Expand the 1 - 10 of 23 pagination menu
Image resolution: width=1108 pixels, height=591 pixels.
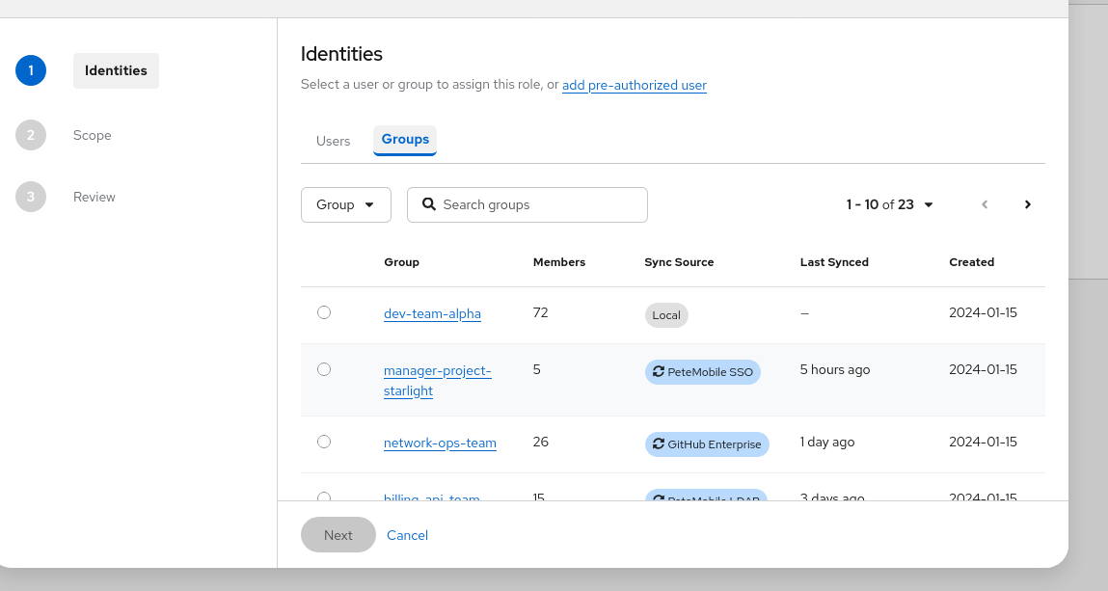point(889,204)
